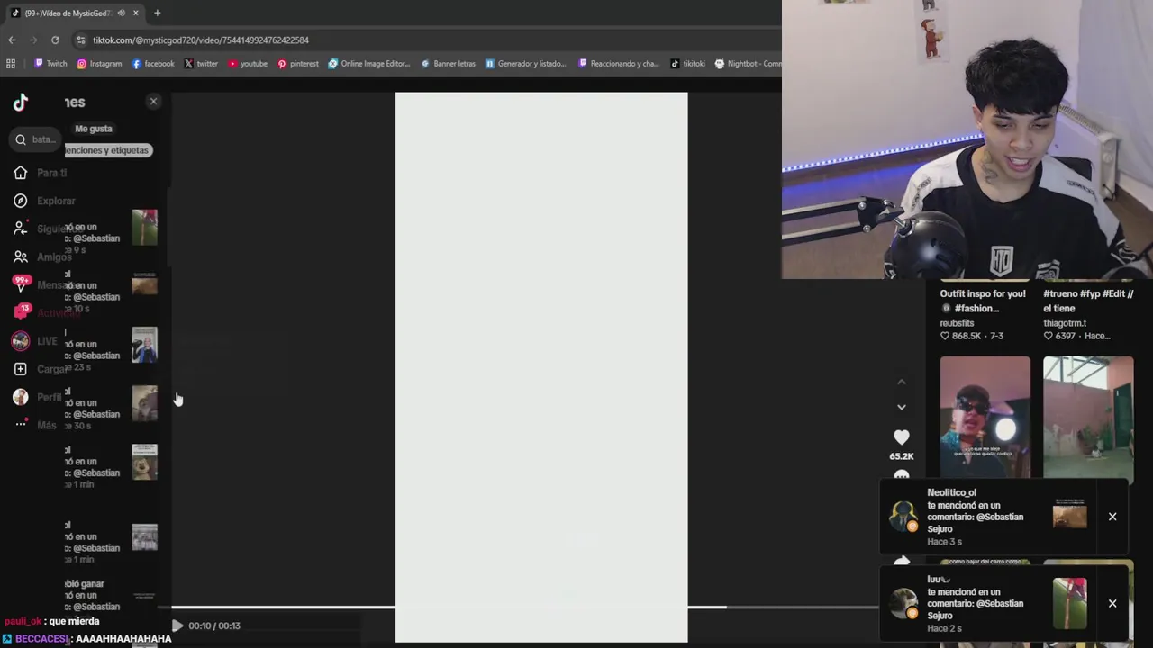1153x648 pixels.
Task: Open the Para ti home icon
Action: pos(20,173)
